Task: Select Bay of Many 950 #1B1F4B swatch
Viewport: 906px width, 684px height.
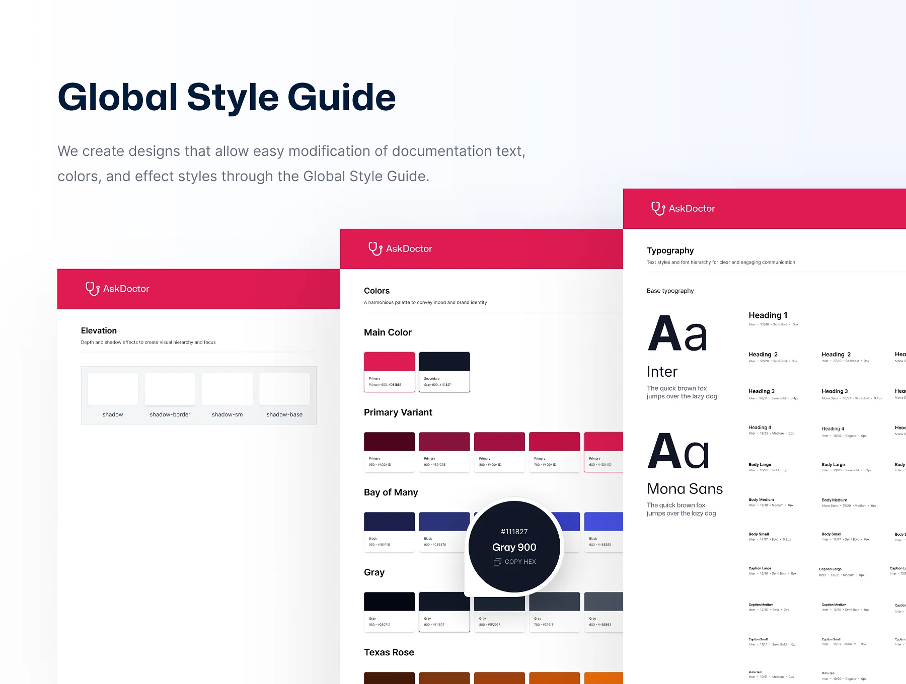Action: click(390, 532)
